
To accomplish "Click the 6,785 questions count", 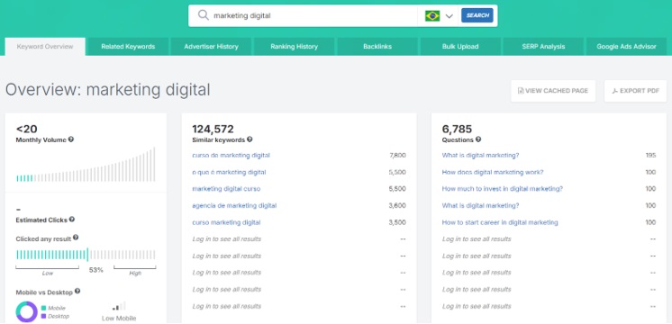I will 457,130.
